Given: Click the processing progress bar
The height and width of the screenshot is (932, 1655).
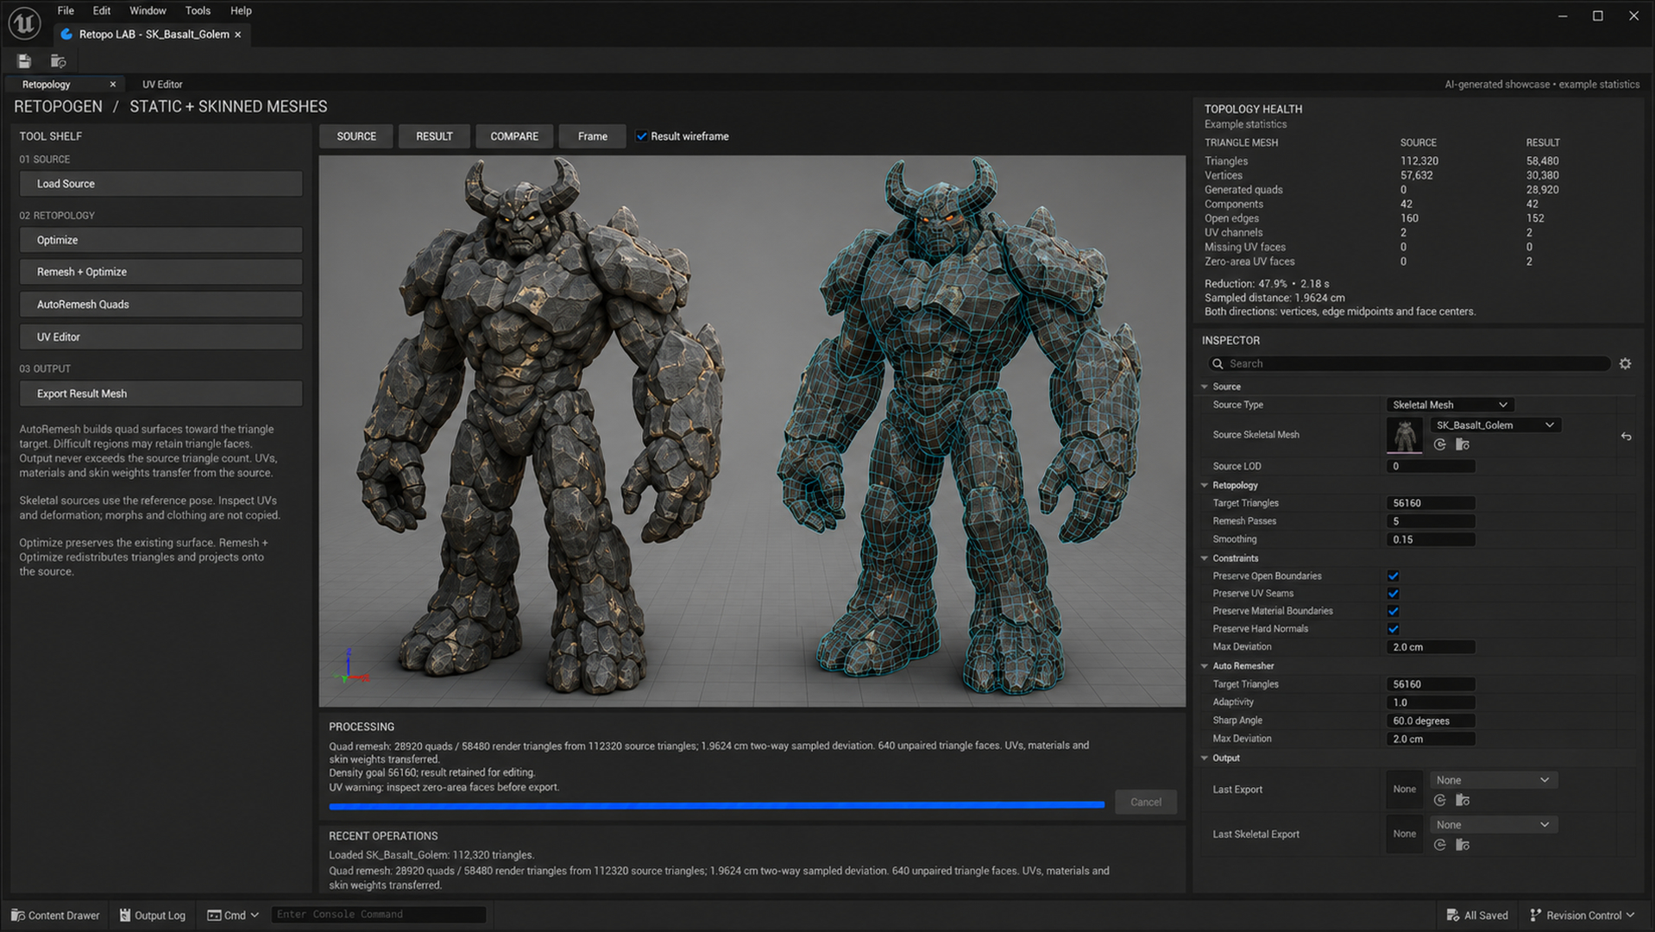Looking at the screenshot, I should [x=716, y=805].
